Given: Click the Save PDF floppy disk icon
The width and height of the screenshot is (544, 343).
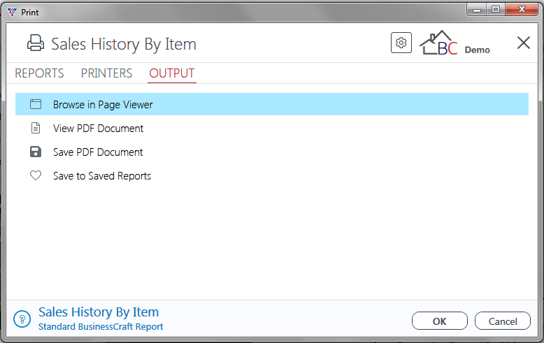Looking at the screenshot, I should point(36,152).
